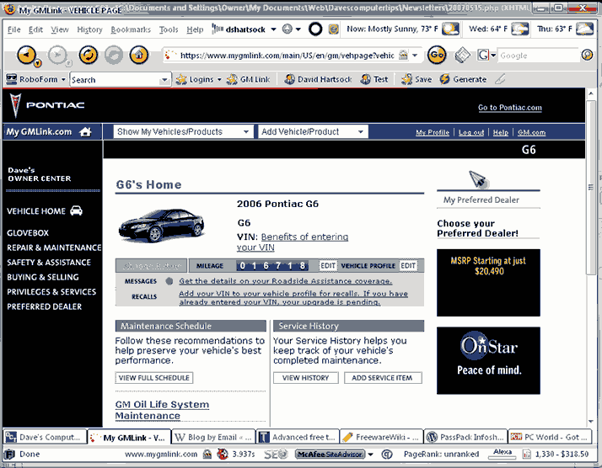Click the Go button beside the address bar
The image size is (602, 468).
tap(437, 55)
